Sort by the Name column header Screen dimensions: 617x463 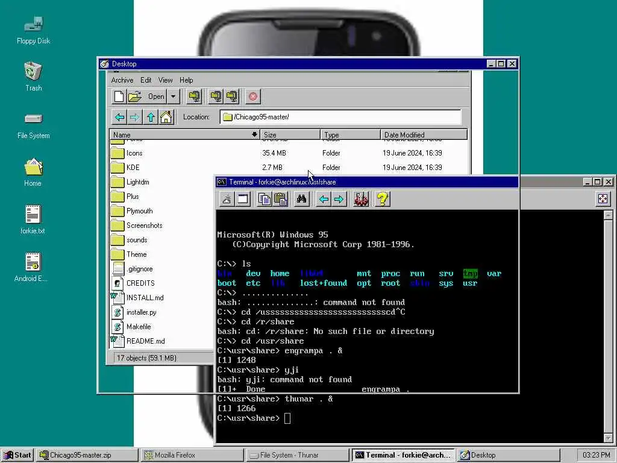(x=184, y=134)
